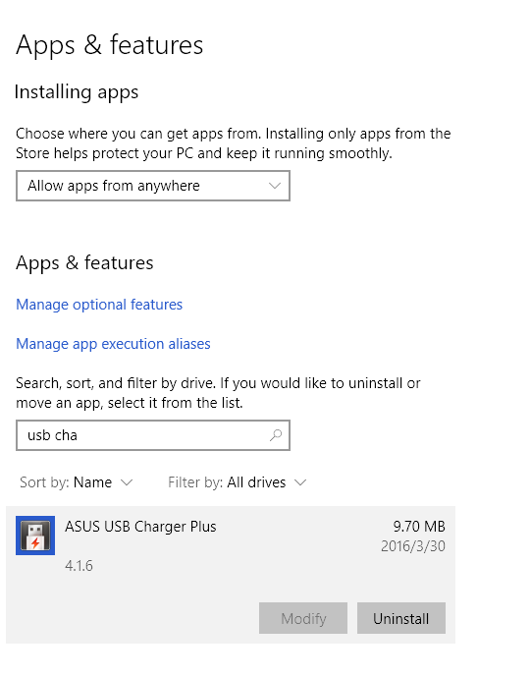Open the Manage optional features link

click(99, 305)
